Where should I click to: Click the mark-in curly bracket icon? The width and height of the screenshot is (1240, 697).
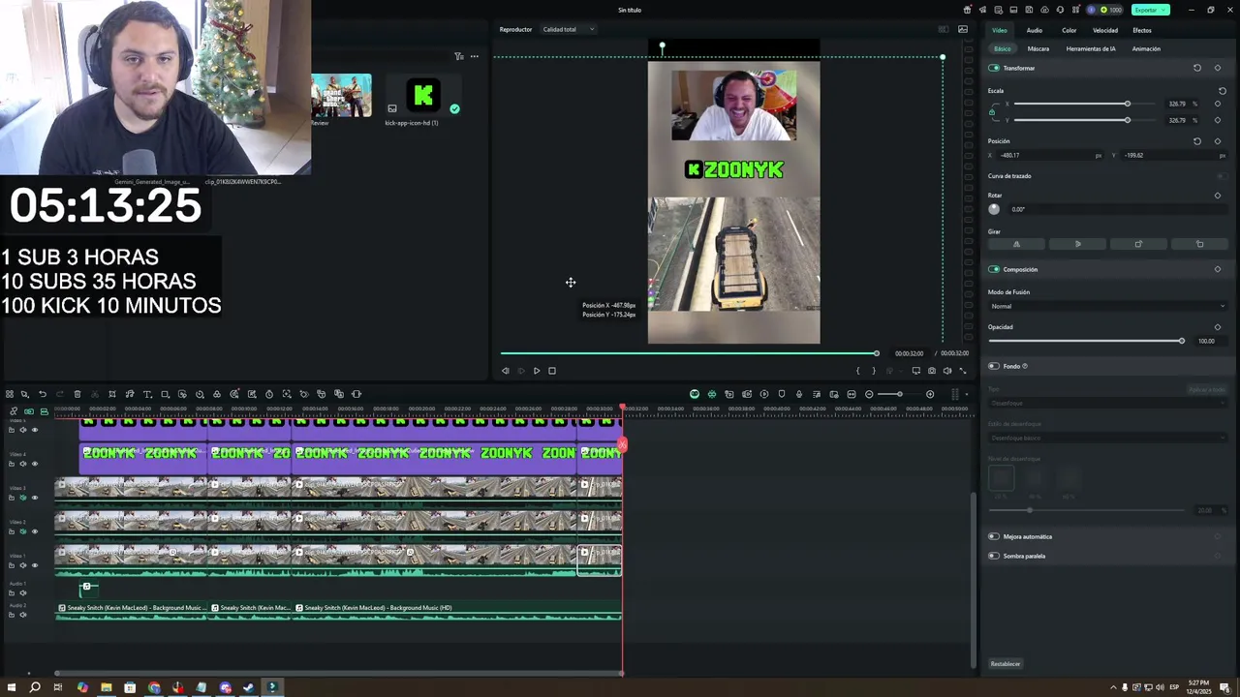857,371
